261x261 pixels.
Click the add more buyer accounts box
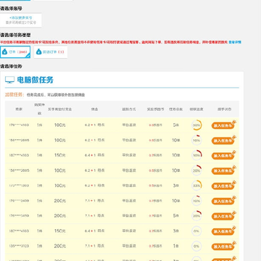tap(21, 20)
